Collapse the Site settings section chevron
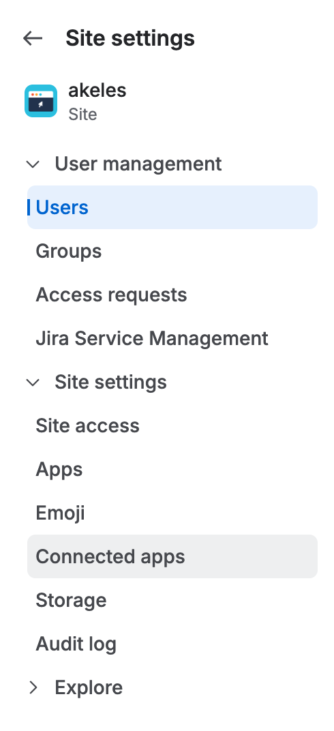This screenshot has height=731, width=334. click(x=33, y=383)
